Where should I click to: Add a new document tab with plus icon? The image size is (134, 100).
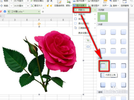(x=43, y=12)
